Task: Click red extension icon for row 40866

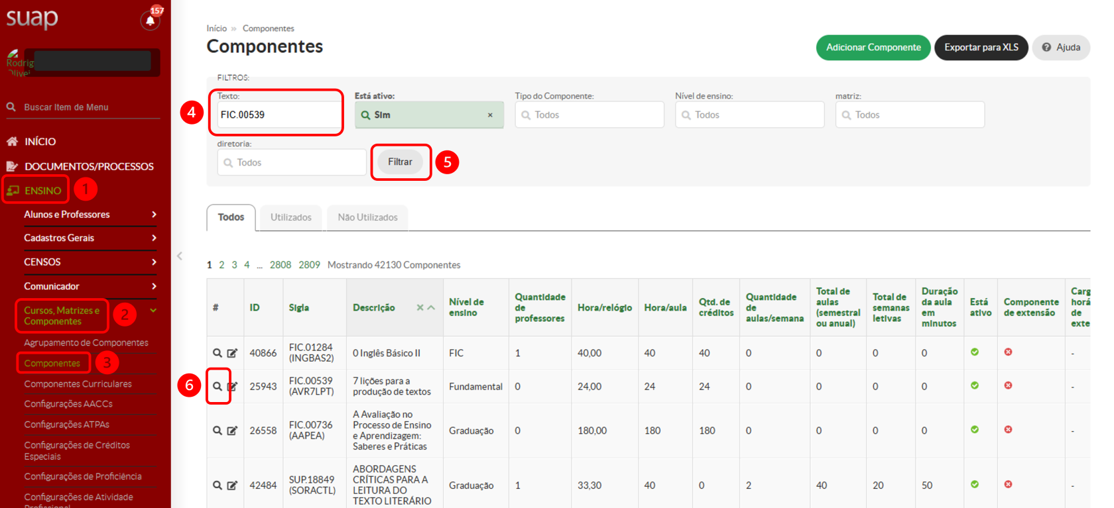Action: [1008, 352]
